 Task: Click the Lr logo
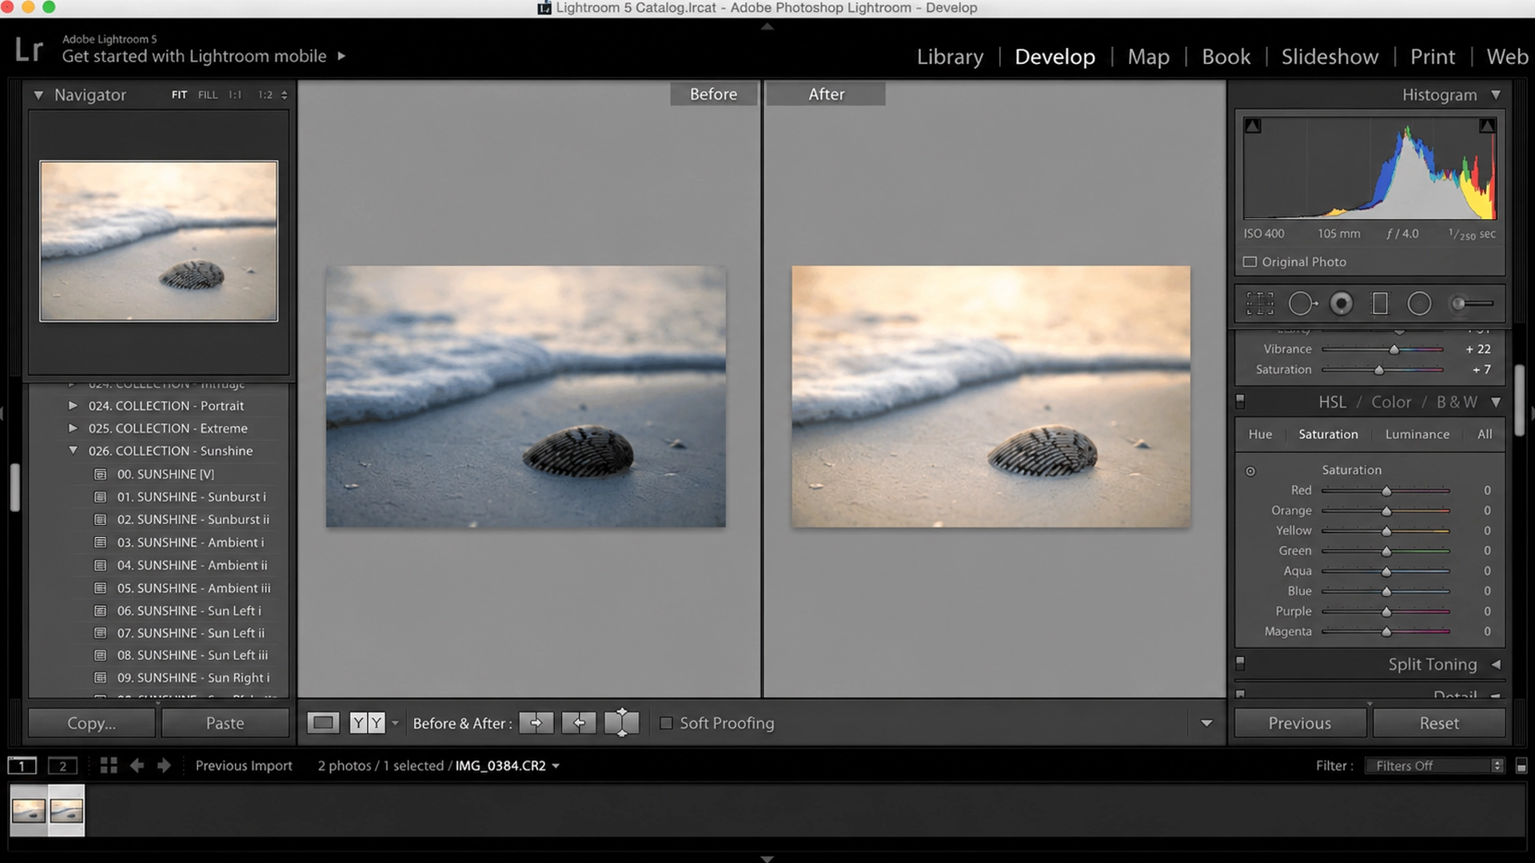[29, 50]
